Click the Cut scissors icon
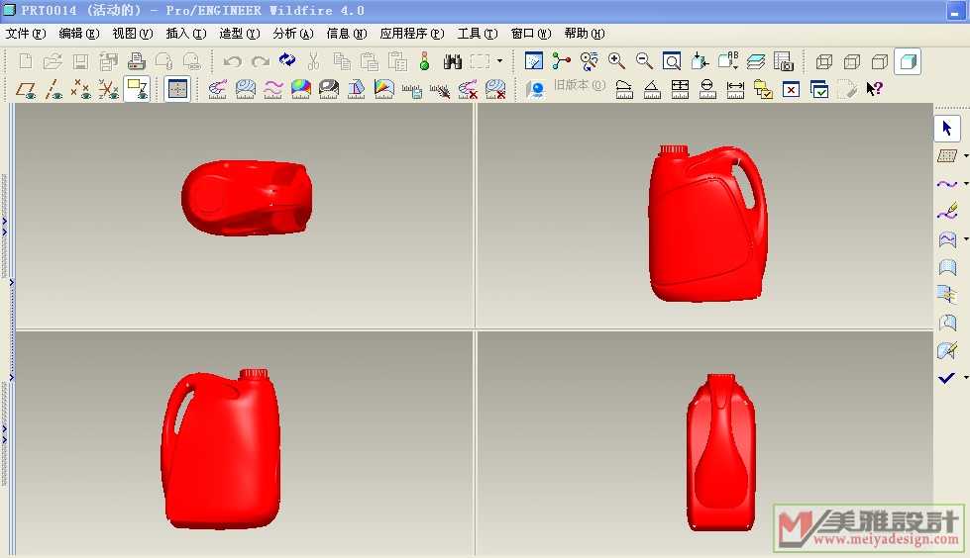This screenshot has height=558, width=970. [314, 60]
